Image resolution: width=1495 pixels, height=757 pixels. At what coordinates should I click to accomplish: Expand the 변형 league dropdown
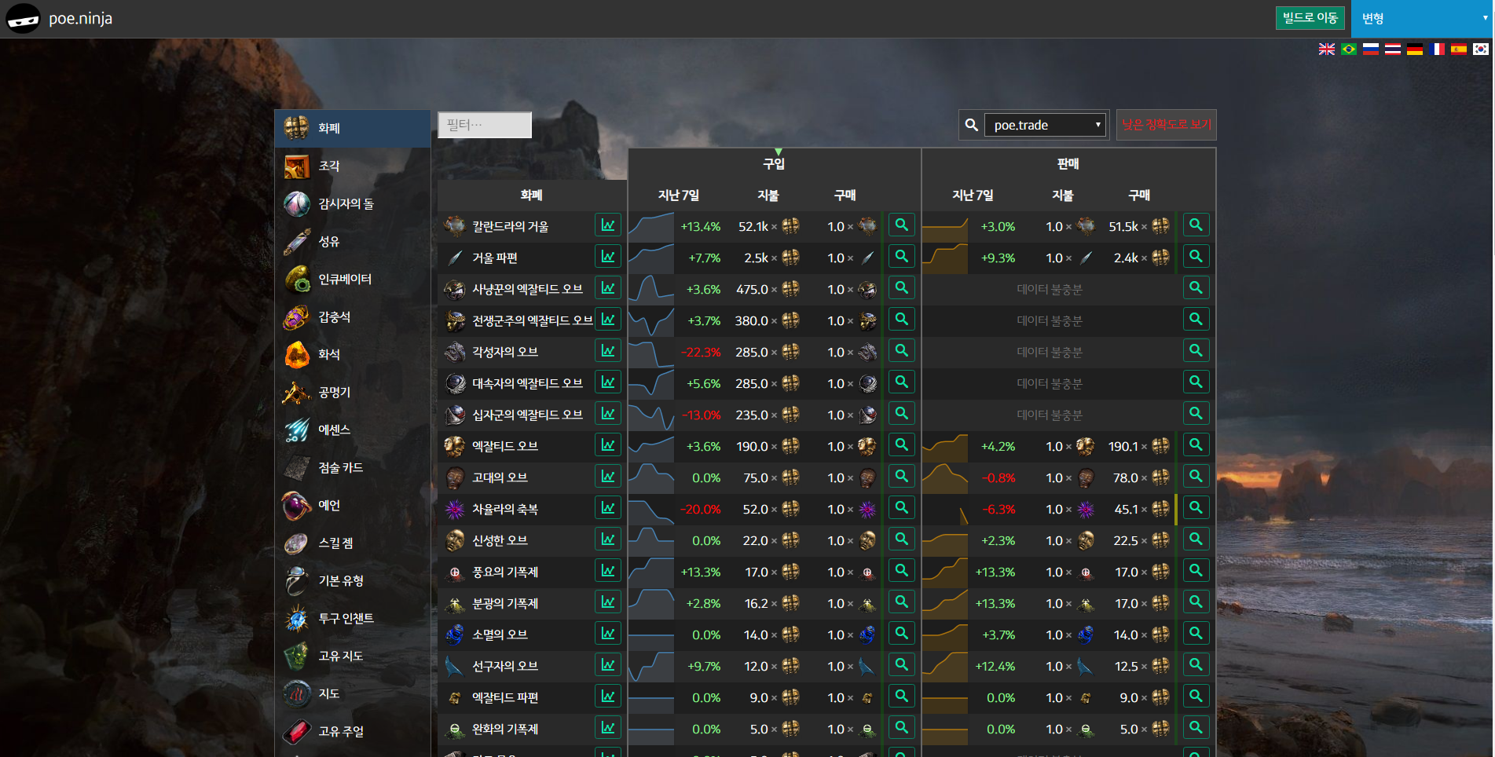click(x=1421, y=19)
